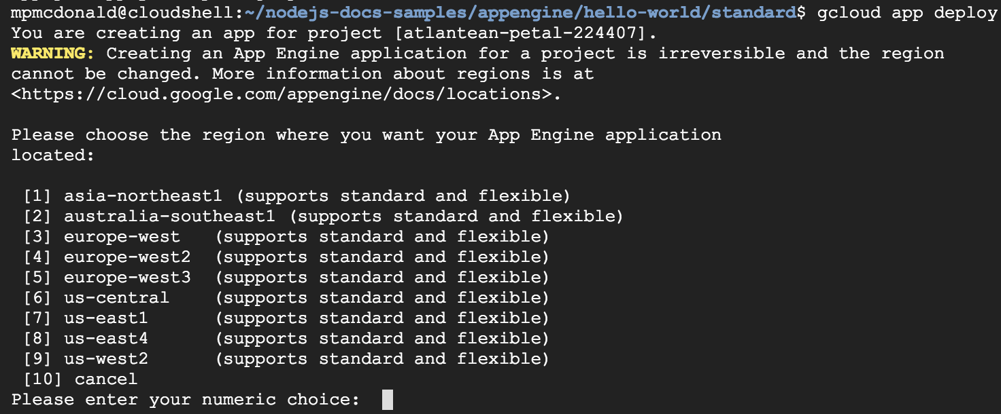Click the "Please enter your numeric choice" text

coord(185,399)
